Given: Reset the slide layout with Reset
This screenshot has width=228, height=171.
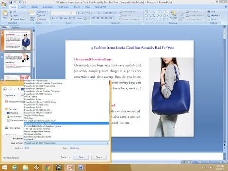Looking at the screenshot, I should coord(41,16).
